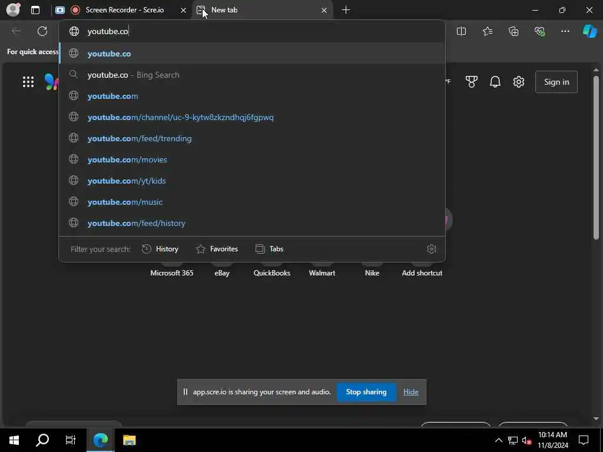The image size is (603, 452).
Task: Open the notifications bell icon
Action: pos(495,82)
